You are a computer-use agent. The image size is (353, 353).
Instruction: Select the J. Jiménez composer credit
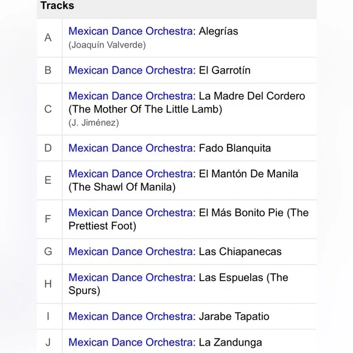point(94,123)
